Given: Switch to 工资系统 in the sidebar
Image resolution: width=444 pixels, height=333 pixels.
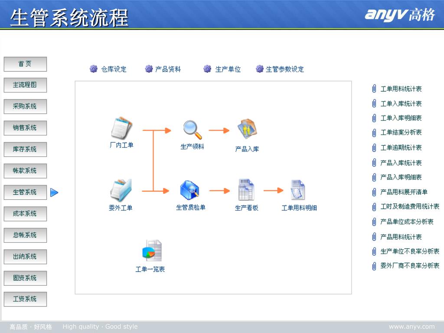Looking at the screenshot, I should pyautogui.click(x=25, y=299).
